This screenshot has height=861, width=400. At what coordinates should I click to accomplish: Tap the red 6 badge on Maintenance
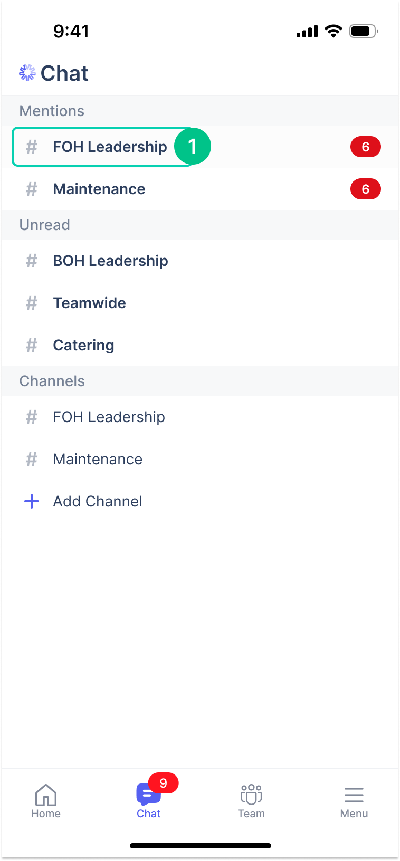pos(365,189)
